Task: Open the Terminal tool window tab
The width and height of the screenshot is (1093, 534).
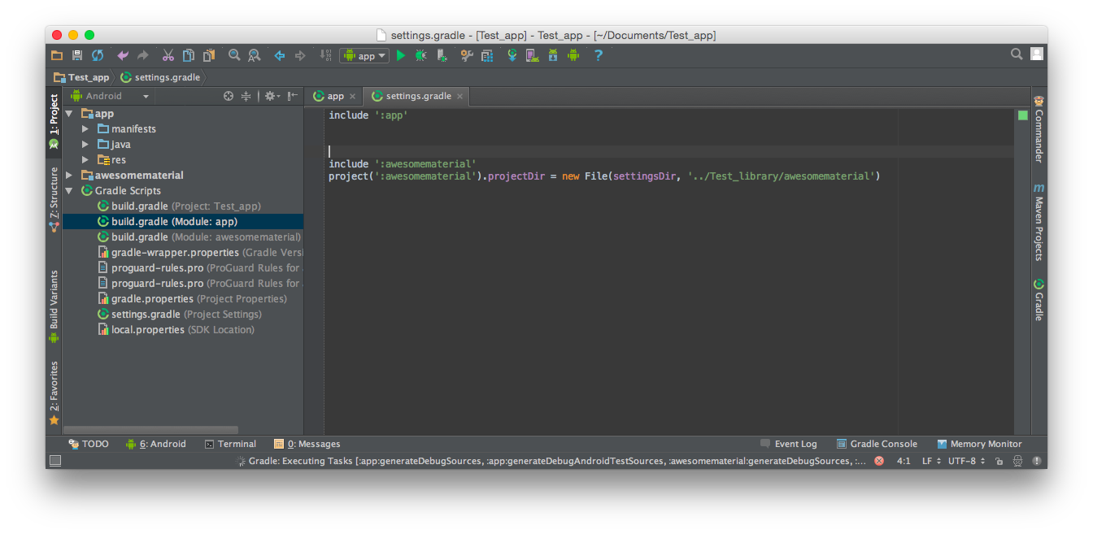Action: pos(230,444)
